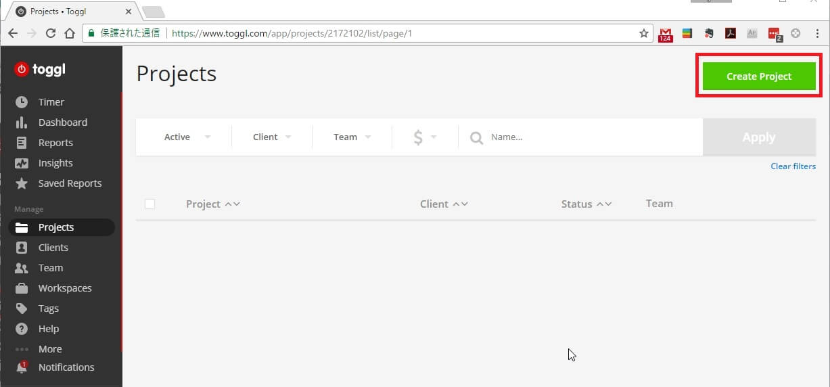Click the Notifications bell icon
Screen dimensions: 830x387
point(22,367)
